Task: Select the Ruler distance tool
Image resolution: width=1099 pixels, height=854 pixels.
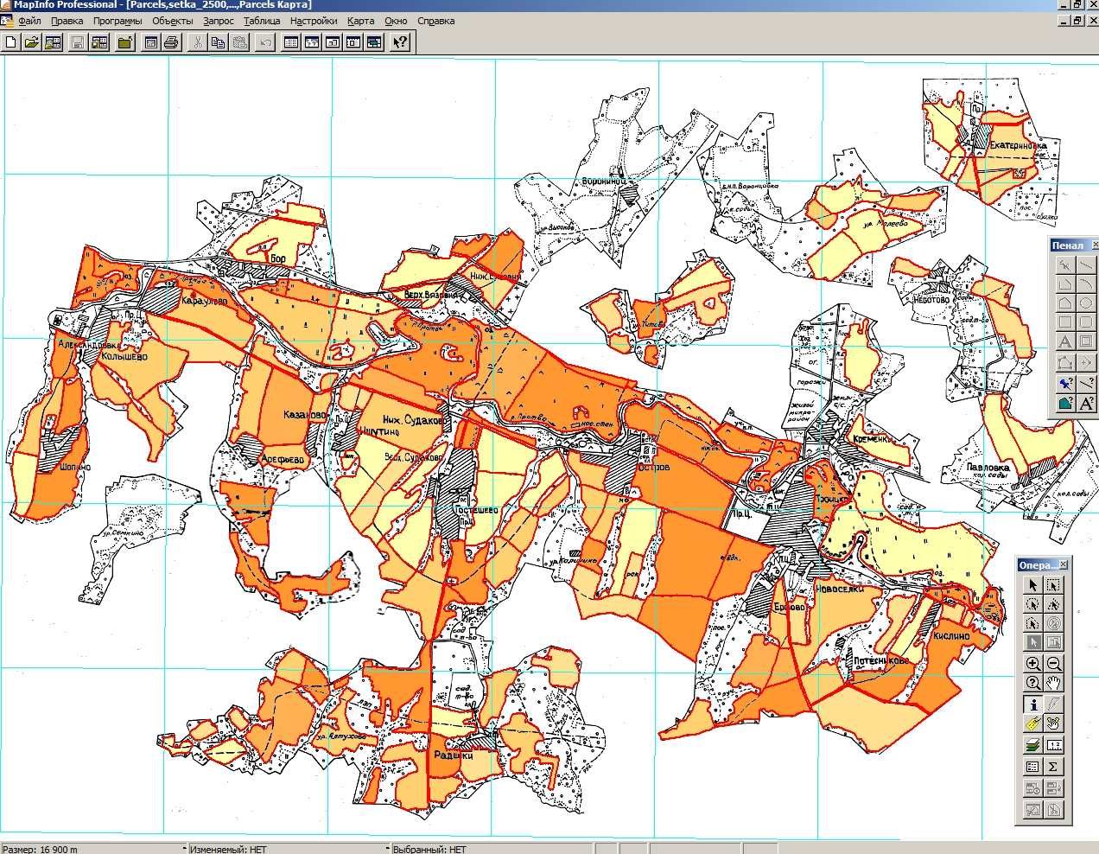Action: pos(1054,744)
